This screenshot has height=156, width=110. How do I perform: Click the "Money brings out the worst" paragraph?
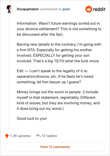pos(58,100)
